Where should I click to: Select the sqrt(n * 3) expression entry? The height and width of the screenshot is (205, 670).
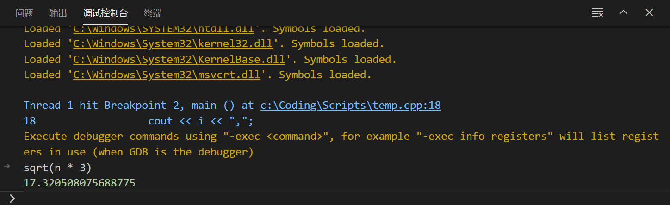(58, 168)
